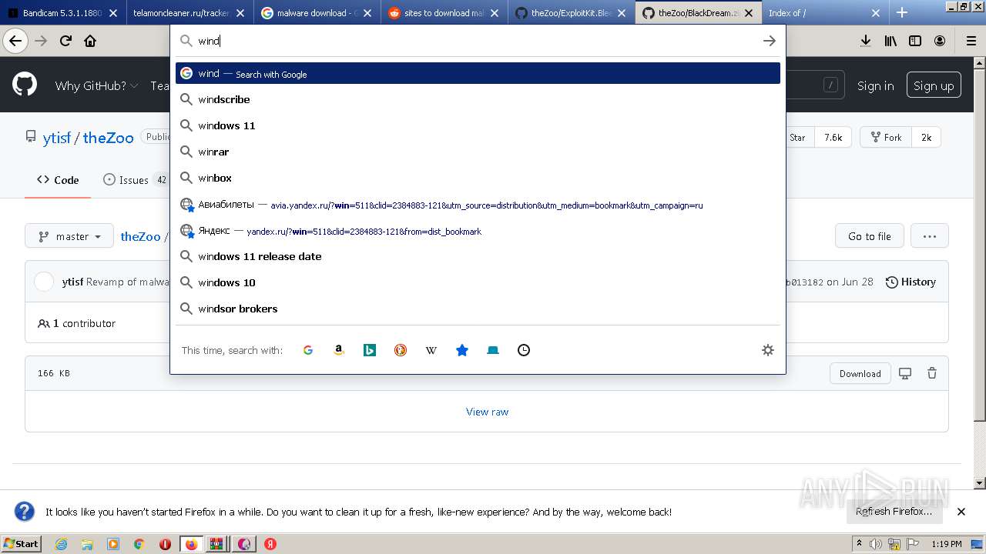
Task: Choose the windows 11 release date suggestion
Action: (x=478, y=256)
